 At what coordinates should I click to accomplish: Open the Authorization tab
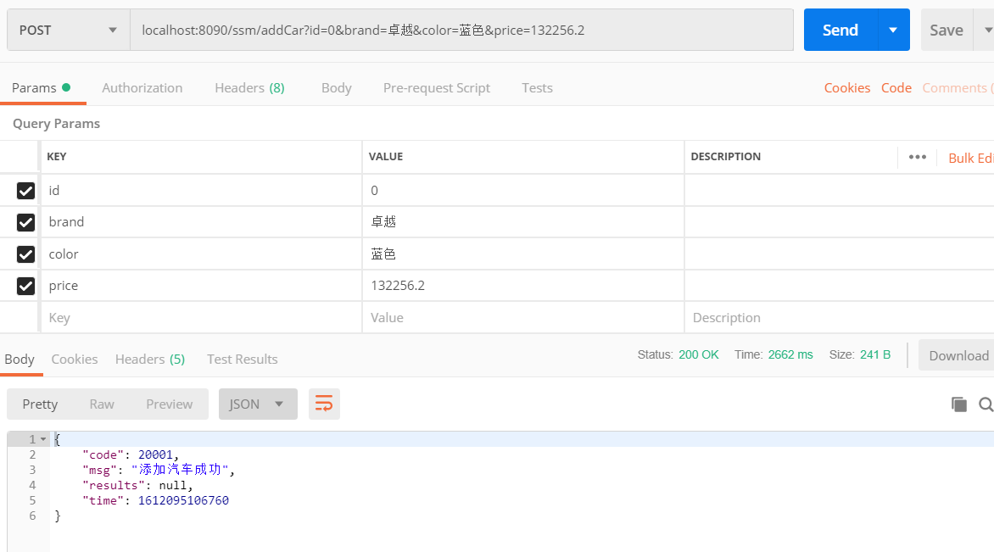tap(142, 88)
